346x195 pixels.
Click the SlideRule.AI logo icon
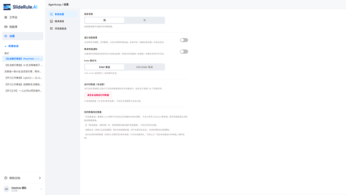(7, 7)
